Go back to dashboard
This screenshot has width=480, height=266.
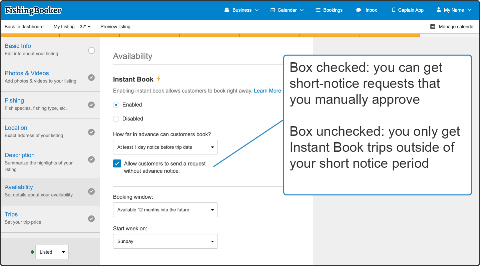pos(24,27)
